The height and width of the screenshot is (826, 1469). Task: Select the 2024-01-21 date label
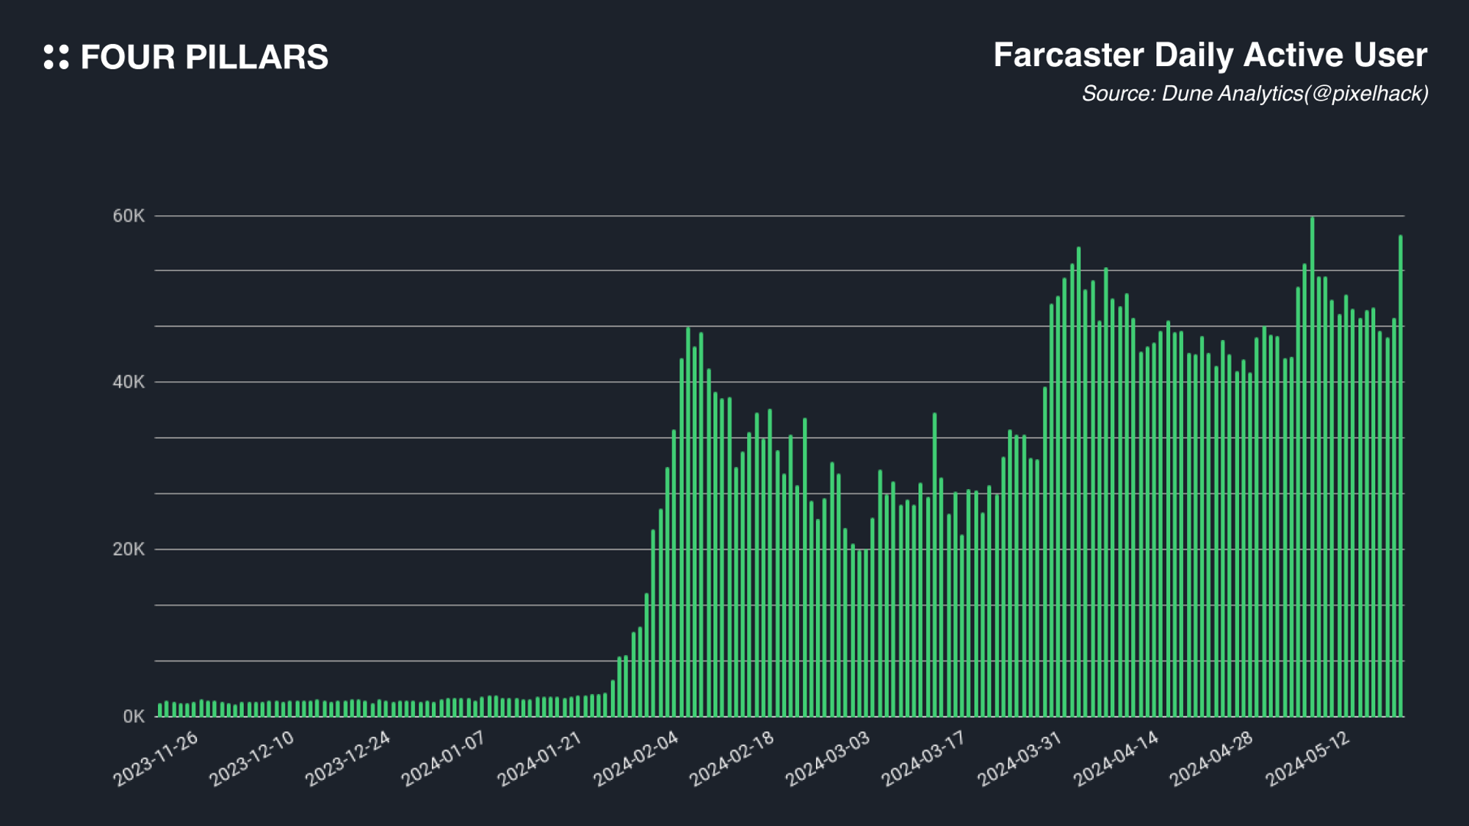(x=540, y=759)
